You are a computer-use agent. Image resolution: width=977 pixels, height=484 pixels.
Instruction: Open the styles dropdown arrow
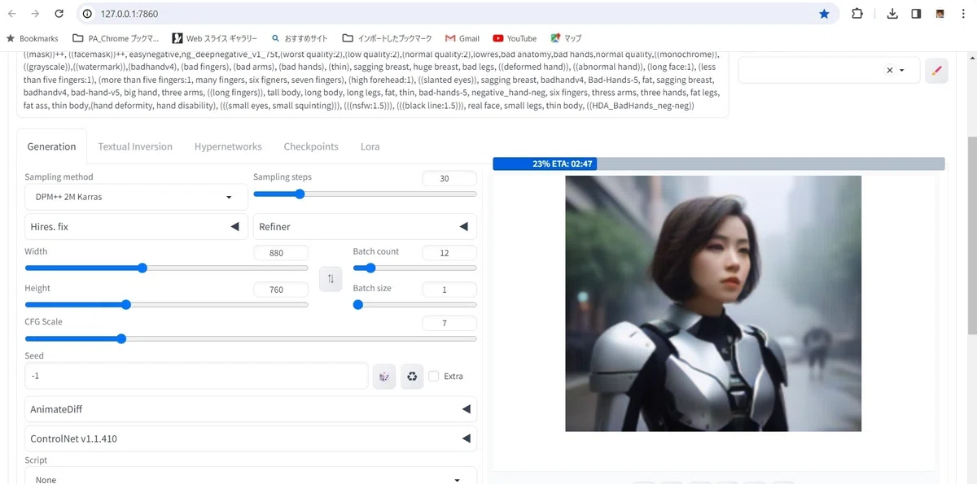pyautogui.click(x=902, y=70)
